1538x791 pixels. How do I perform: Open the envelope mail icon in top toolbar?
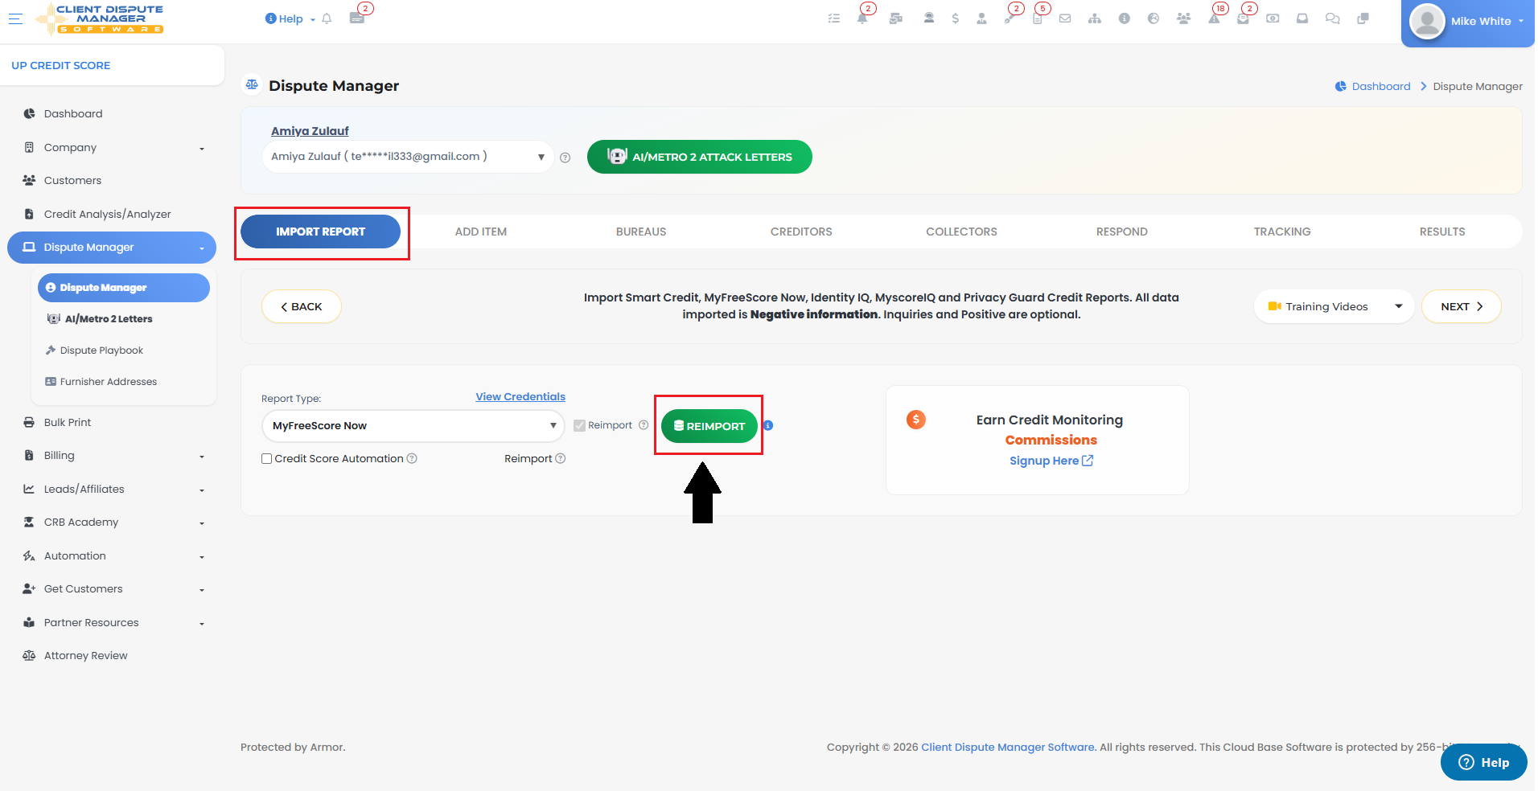point(1065,18)
